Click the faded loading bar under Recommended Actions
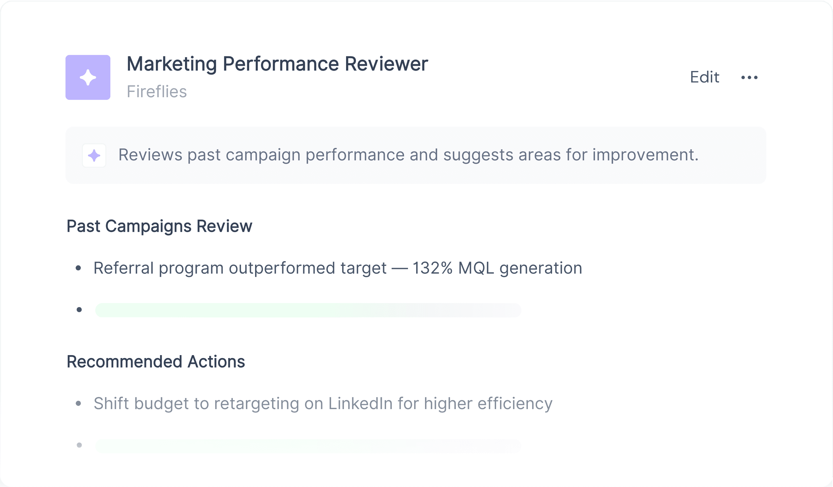Screen dimensions: 833x487 click(308, 445)
